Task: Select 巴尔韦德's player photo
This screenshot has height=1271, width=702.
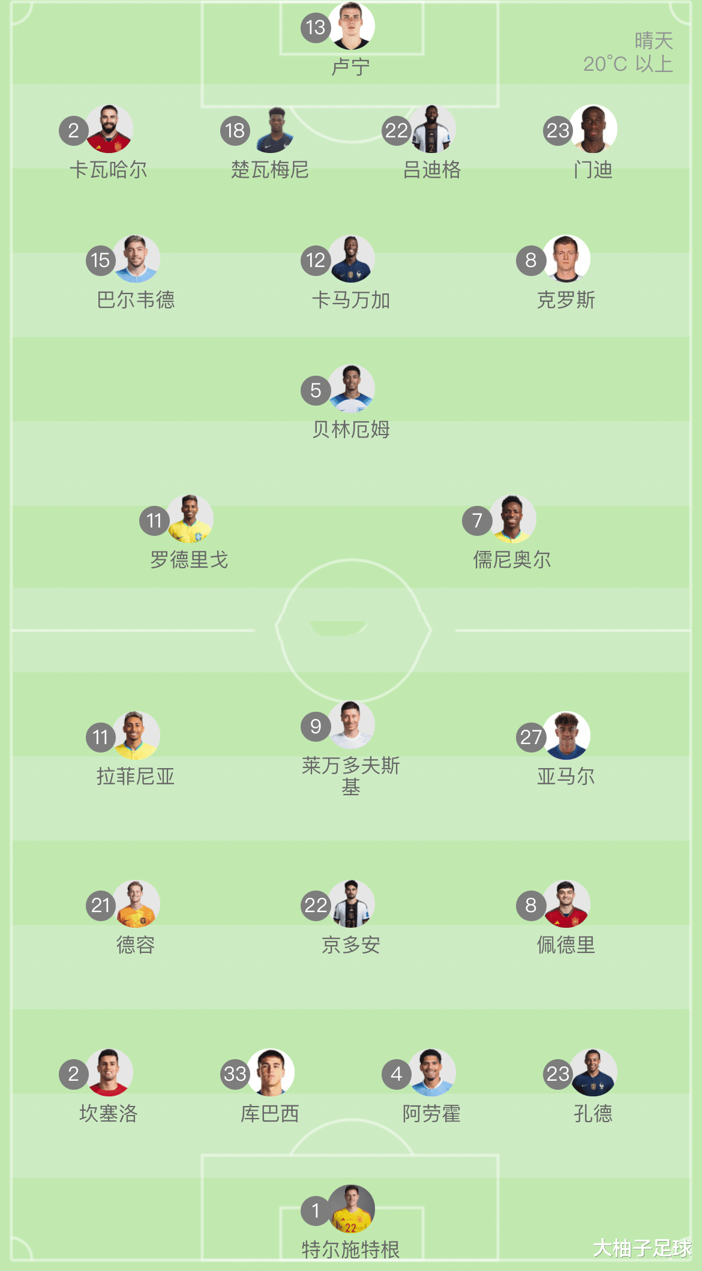Action: click(x=136, y=259)
